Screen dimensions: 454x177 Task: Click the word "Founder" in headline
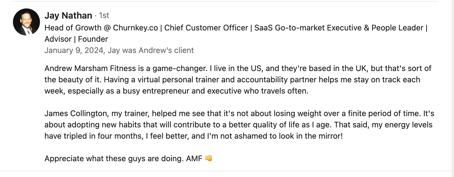coord(93,39)
